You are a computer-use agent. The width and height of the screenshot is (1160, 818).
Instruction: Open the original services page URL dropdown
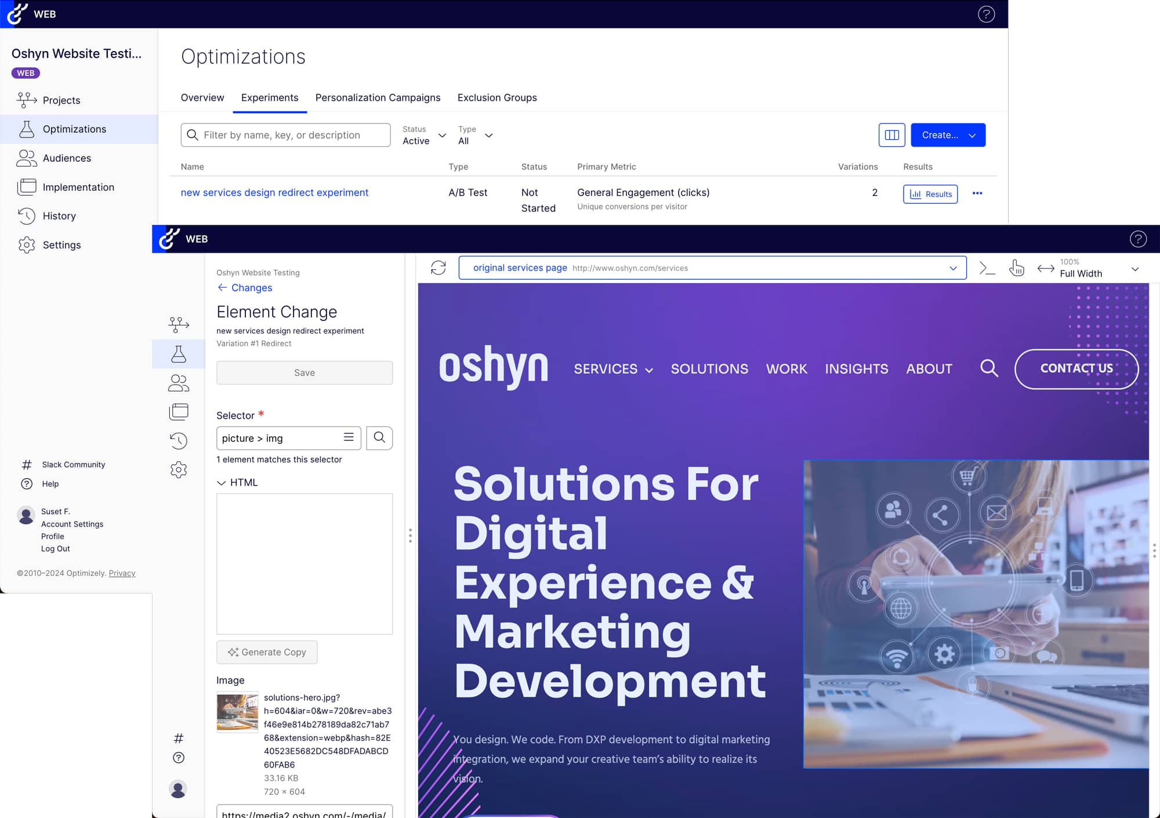pyautogui.click(x=712, y=267)
